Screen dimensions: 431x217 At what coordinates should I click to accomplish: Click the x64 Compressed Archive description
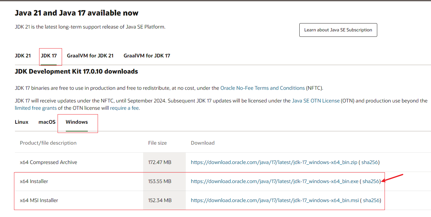(48, 162)
